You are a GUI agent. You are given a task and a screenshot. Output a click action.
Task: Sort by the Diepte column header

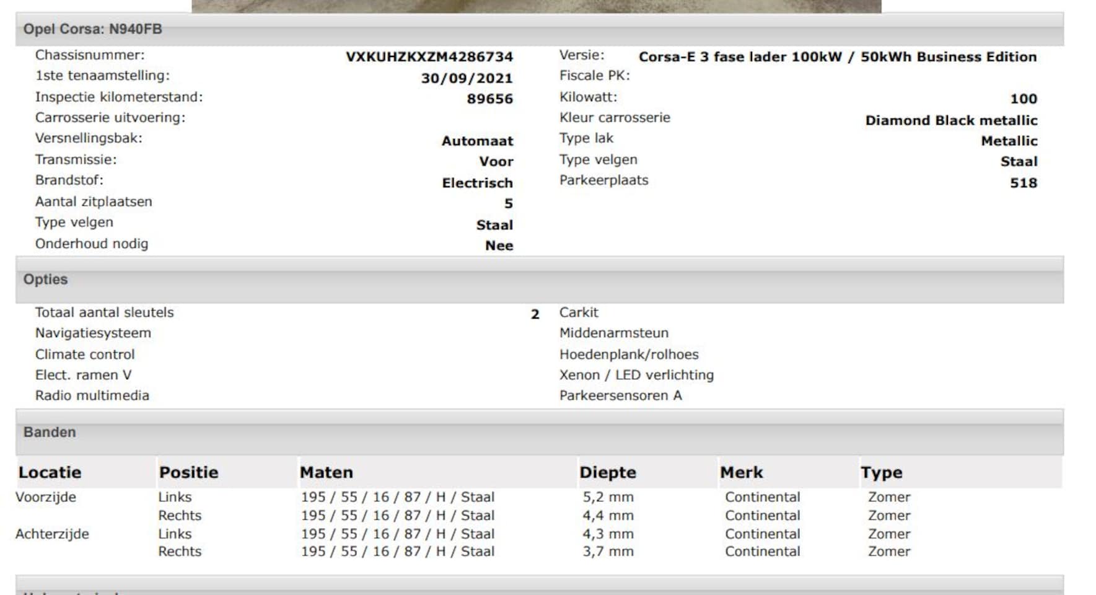pos(607,473)
